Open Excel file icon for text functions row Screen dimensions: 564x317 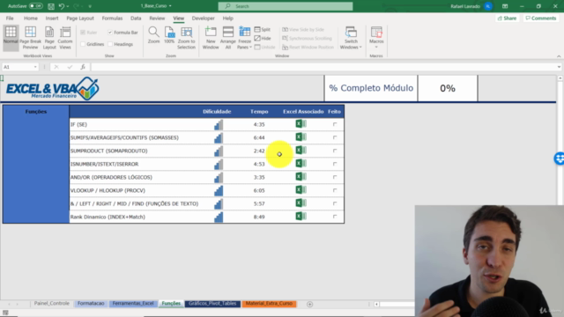[301, 203]
